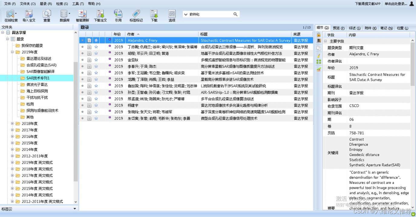Screen dimensions: 416x217
Task: Switch to the 预览 (P) tab
Action: (339, 28)
